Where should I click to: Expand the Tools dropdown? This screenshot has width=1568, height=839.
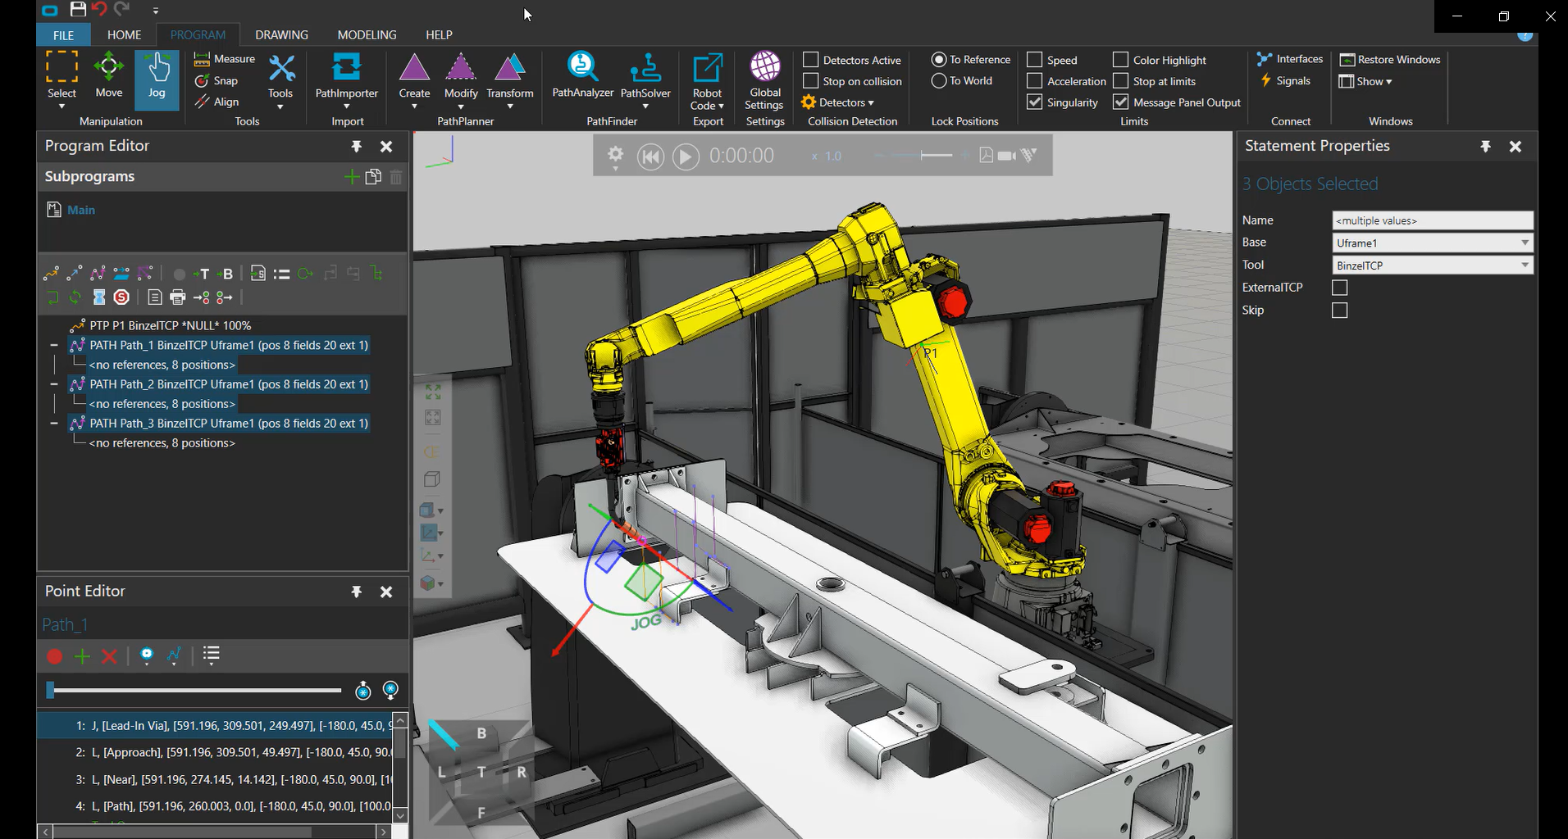click(280, 107)
